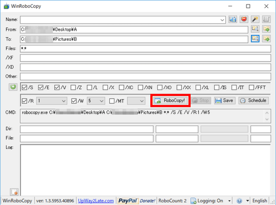Open the Logging options dropdown arrow
Image resolution: width=276 pixels, height=205 pixels.
click(229, 201)
